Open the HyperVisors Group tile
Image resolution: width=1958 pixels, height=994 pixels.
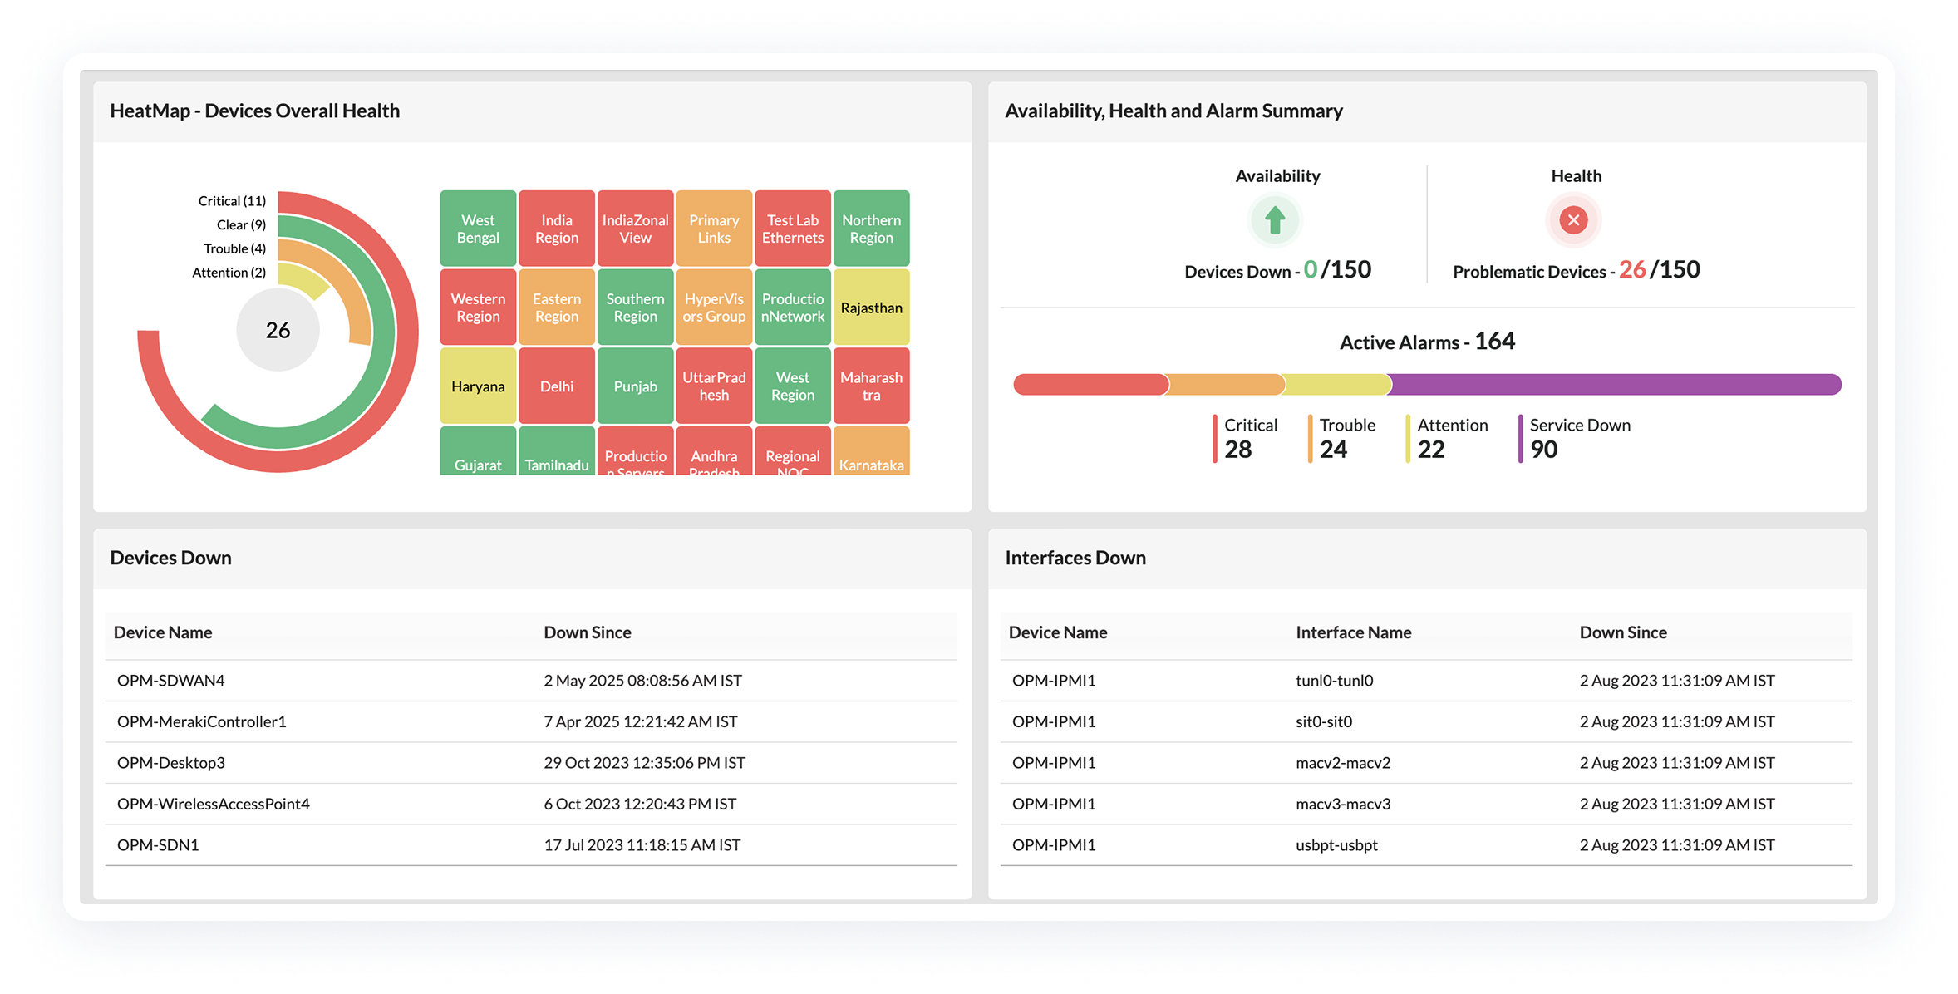pyautogui.click(x=714, y=308)
